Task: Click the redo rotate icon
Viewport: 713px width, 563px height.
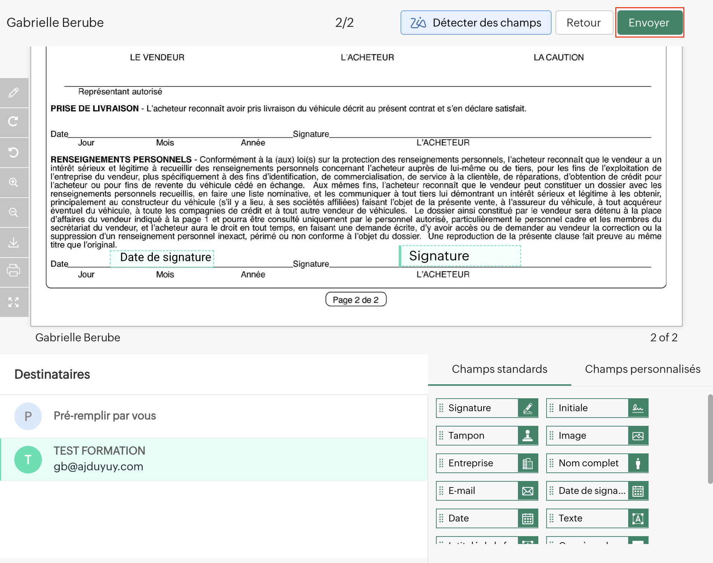Action: click(x=14, y=122)
